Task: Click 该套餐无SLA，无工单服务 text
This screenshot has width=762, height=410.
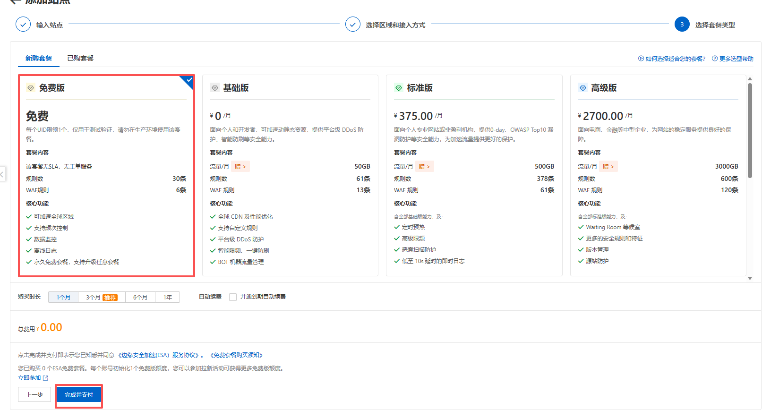Action: [x=59, y=166]
